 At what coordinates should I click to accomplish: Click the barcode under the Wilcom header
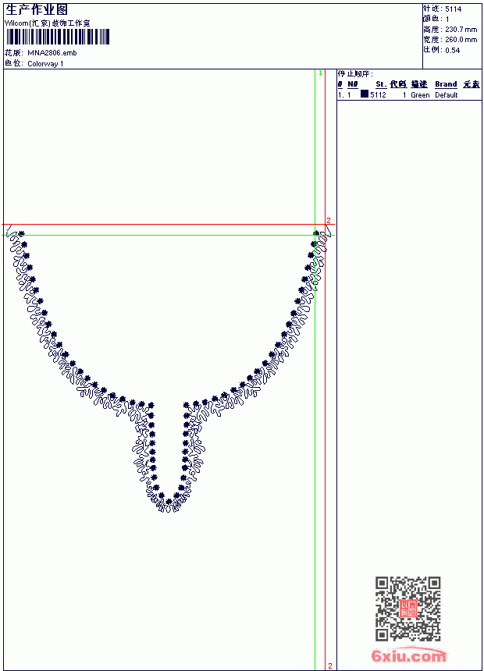point(58,37)
